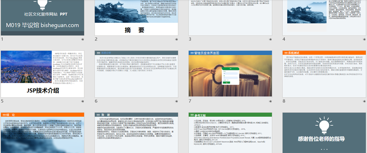Select slide 4 with the small pavilion image
367x153 pixels.
[324, 17]
